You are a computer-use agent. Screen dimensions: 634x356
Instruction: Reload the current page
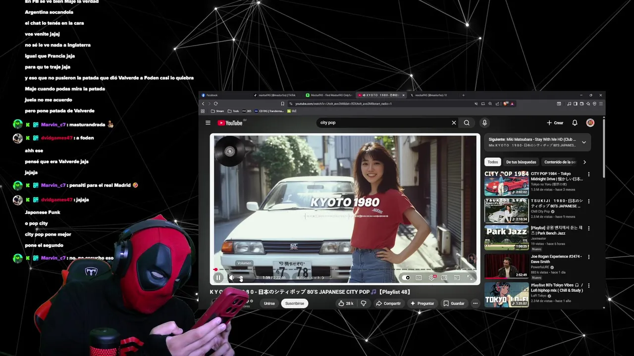tap(215, 104)
